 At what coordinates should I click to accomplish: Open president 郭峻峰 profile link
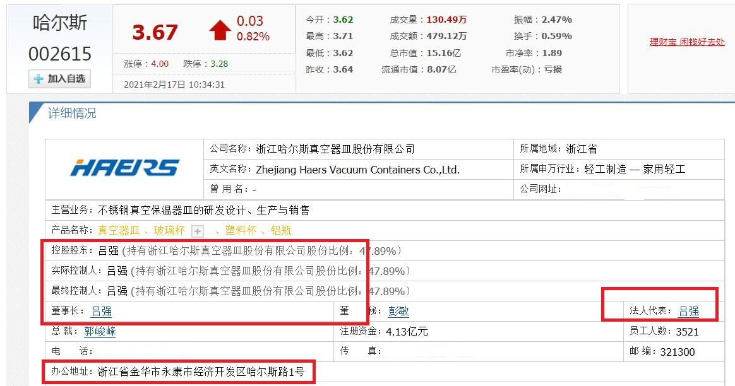click(x=100, y=331)
